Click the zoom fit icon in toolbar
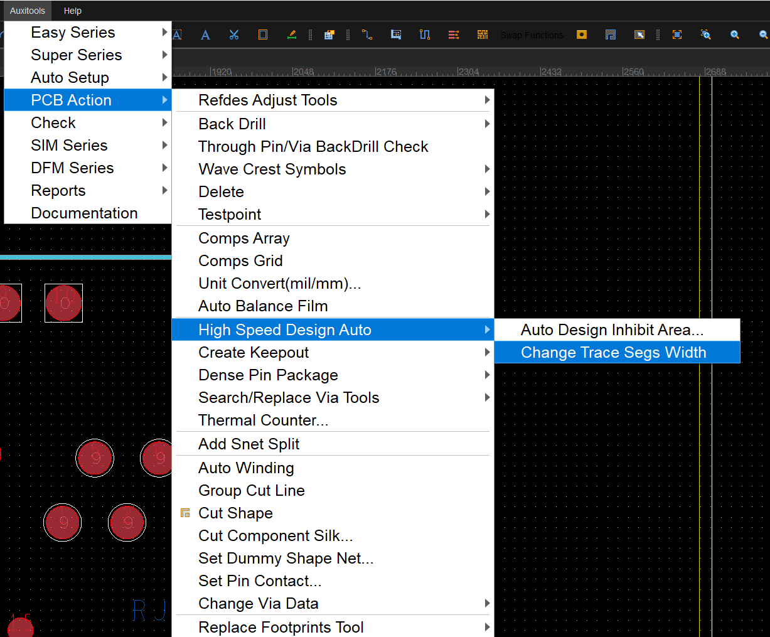The height and width of the screenshot is (637, 770). 677,35
